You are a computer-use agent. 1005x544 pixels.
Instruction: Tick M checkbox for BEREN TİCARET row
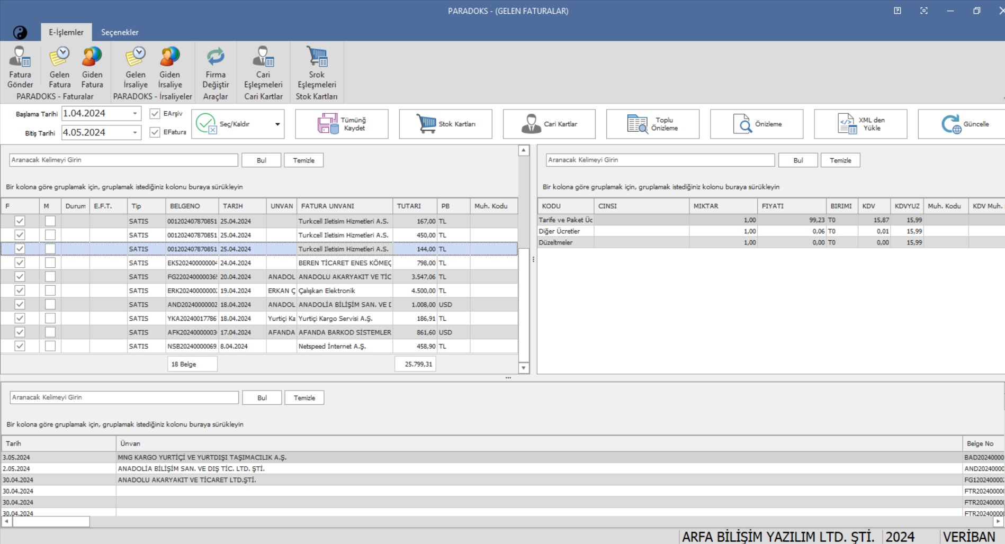click(x=50, y=262)
